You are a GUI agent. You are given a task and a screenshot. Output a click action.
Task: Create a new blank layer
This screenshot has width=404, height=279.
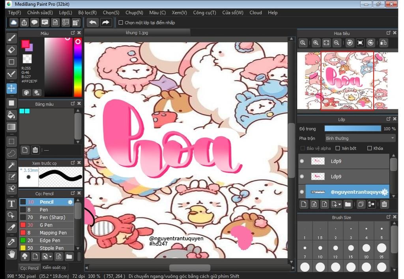click(304, 204)
